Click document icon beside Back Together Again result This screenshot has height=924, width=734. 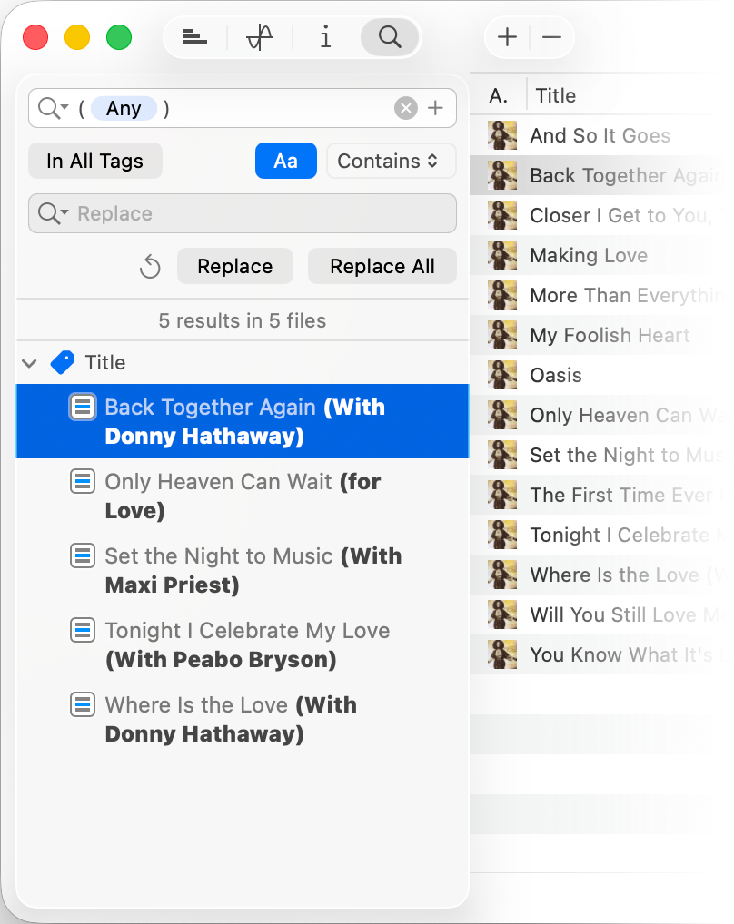pos(83,408)
